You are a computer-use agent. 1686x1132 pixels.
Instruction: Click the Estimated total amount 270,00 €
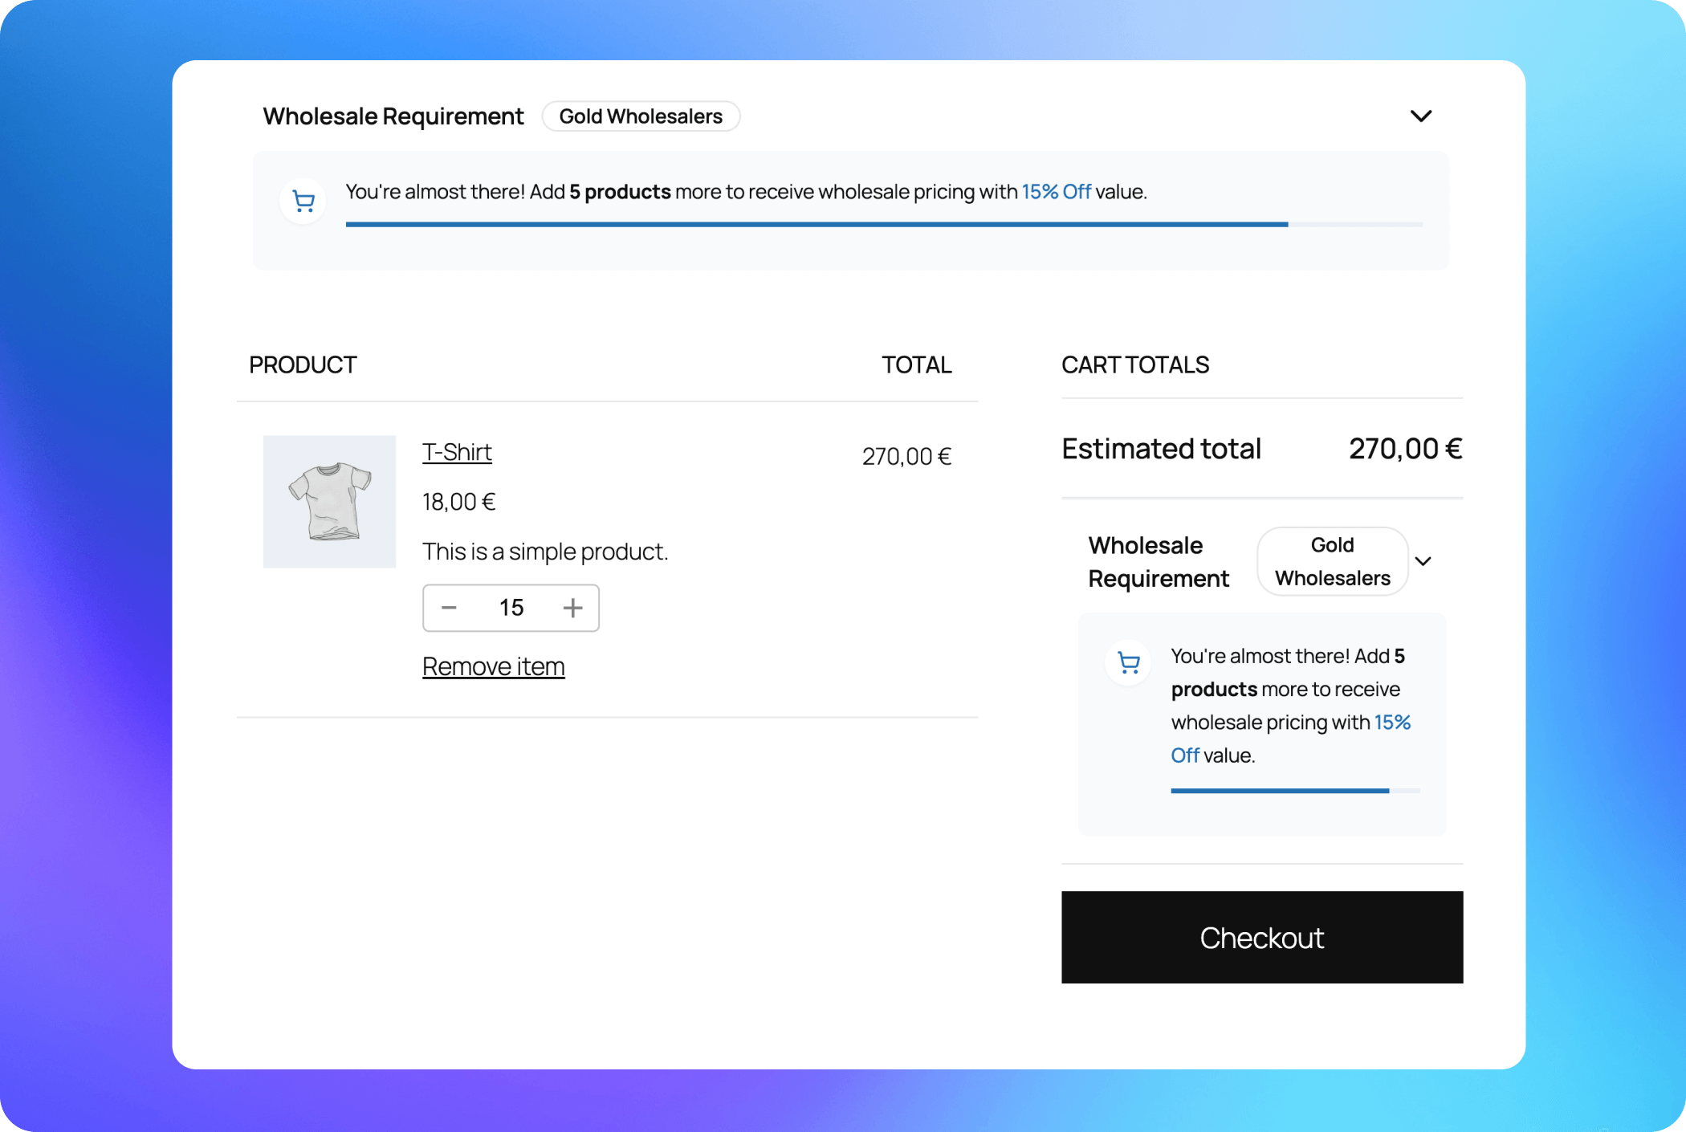(1404, 449)
